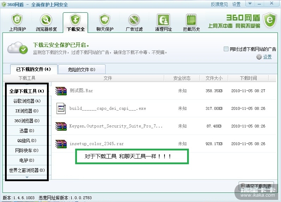This screenshot has height=202, width=281.
Task: Select the 下载安全 download shield icon
Action: click(x=76, y=19)
